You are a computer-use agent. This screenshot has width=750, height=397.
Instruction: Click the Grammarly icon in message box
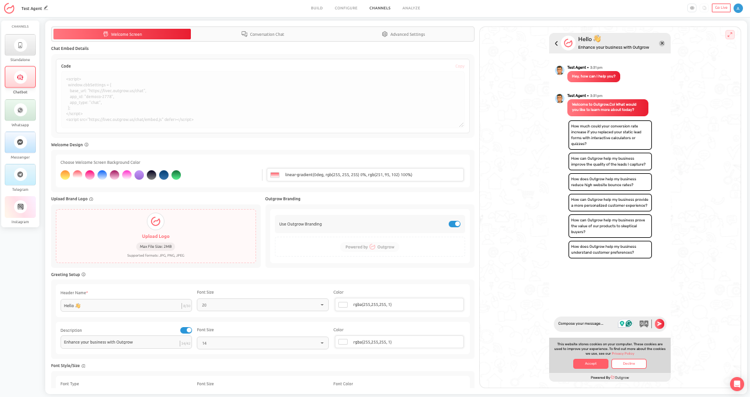[629, 324]
